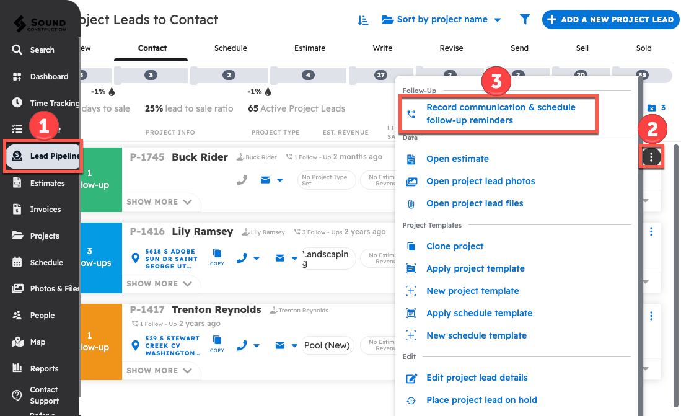Click map pin icon for Lily Ramsey

136,258
